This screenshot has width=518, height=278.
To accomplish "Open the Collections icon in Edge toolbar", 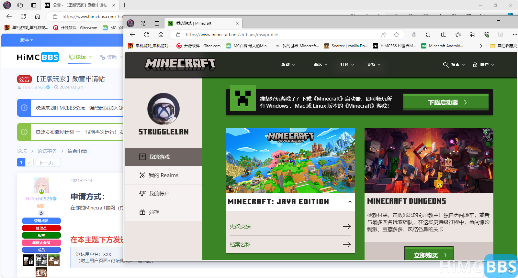I will tap(472, 35).
